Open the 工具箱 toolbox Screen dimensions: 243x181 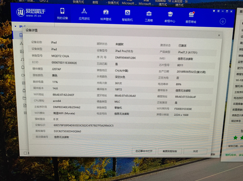tap(149, 17)
